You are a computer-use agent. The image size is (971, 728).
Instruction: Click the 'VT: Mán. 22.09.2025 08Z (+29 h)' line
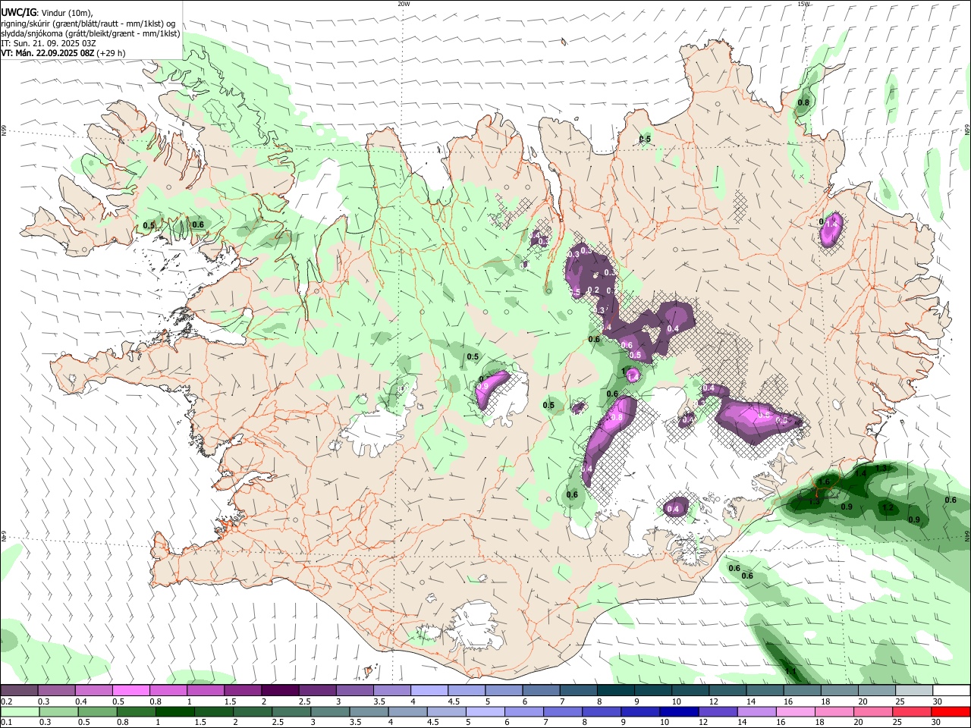63,53
